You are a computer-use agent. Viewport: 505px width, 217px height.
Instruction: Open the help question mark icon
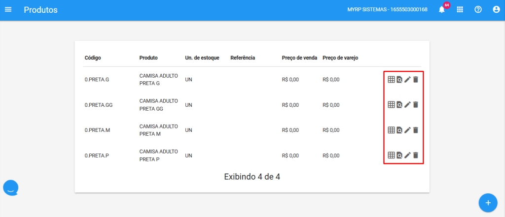click(478, 10)
